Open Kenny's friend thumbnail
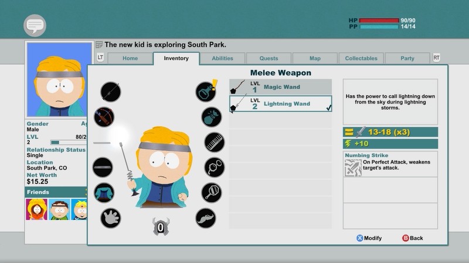This screenshot has width=469, height=263. pos(36,209)
